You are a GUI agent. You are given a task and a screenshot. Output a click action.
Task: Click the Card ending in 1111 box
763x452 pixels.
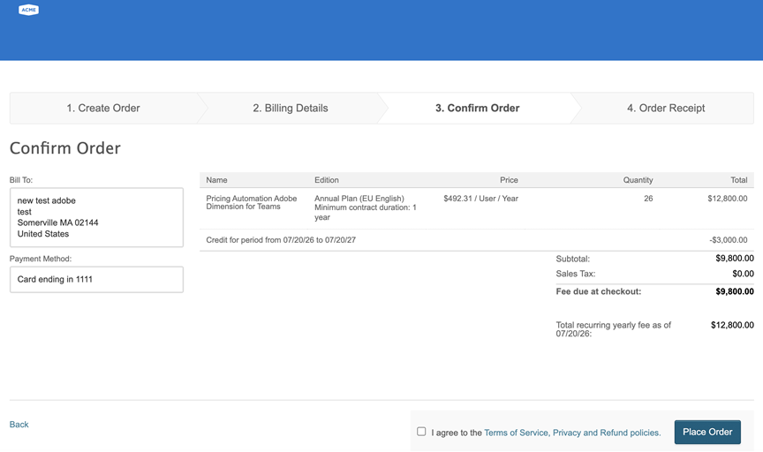pos(96,279)
